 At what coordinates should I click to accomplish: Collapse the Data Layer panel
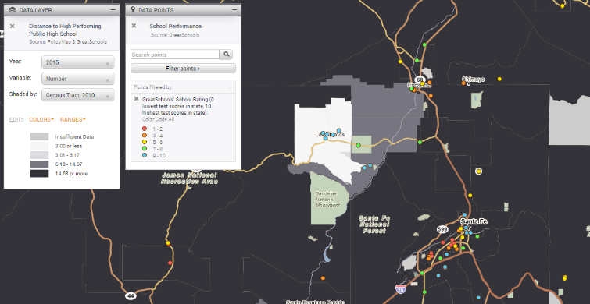click(113, 10)
